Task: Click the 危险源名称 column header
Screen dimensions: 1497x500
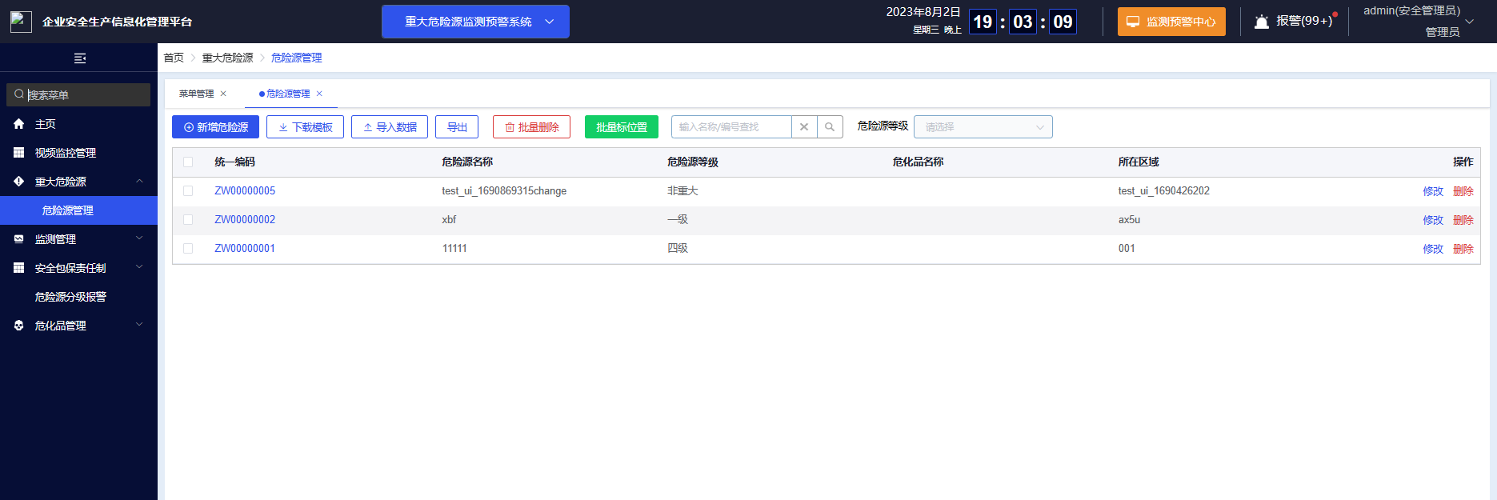Action: (x=467, y=162)
